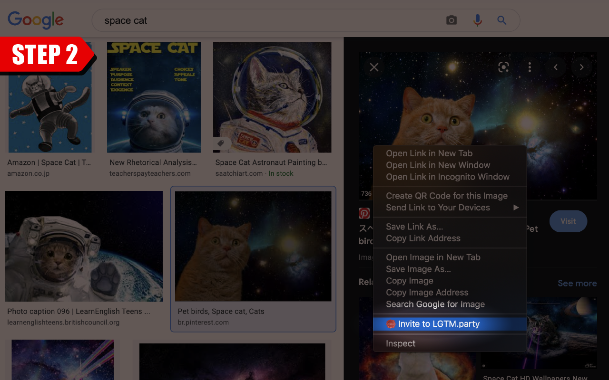Click 'Photo caption 096 | LearnEnglish Teens' caption

79,312
